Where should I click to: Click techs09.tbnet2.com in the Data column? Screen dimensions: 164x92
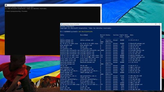pyautogui.click(x=137, y=50)
